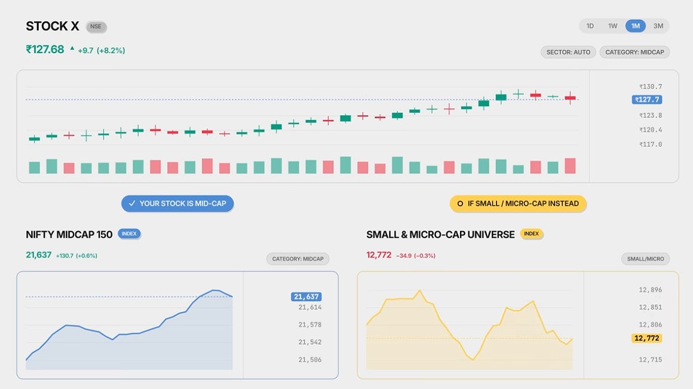Click the SMALL & MICRO-CAP UNIVERSE heading
The width and height of the screenshot is (693, 389).
coord(441,235)
